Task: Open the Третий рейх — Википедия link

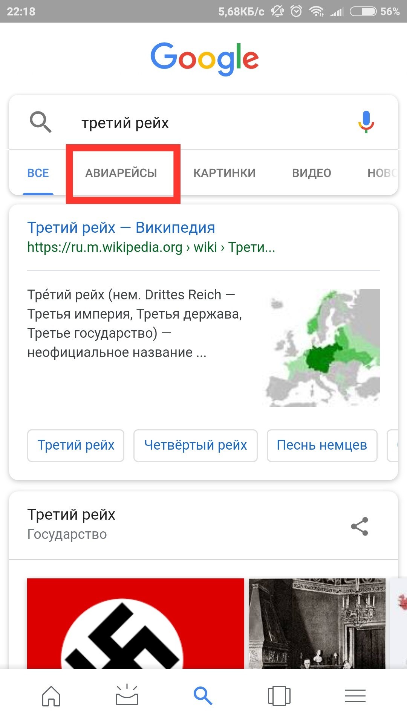Action: click(x=121, y=227)
